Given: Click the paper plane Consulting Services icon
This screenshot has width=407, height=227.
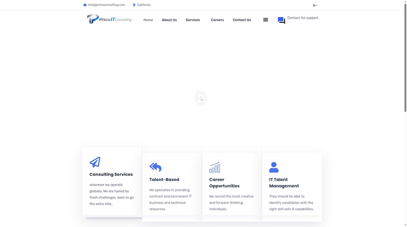Looking at the screenshot, I should 95,162.
